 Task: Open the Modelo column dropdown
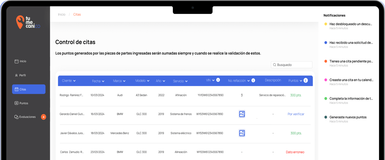[148, 81]
